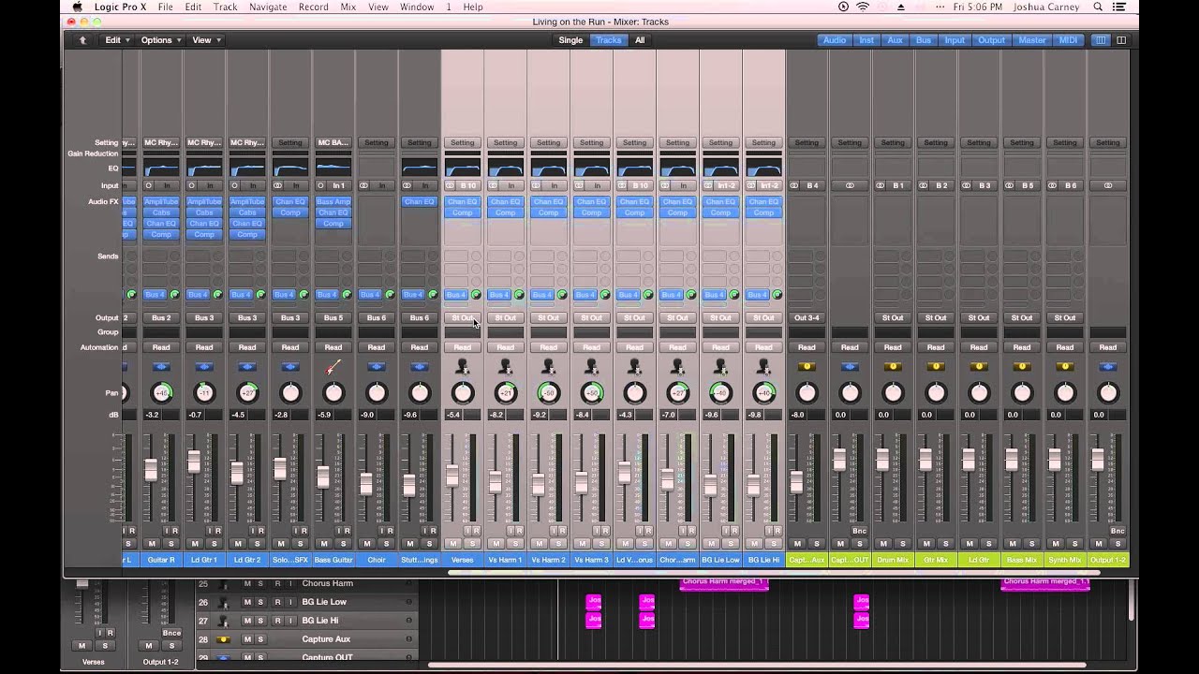Click the Bass Amp plugin on Bass Guitar
The width and height of the screenshot is (1199, 674).
(x=333, y=201)
